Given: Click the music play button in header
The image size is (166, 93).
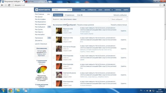Looking at the screenshot, I should (x=112, y=10).
